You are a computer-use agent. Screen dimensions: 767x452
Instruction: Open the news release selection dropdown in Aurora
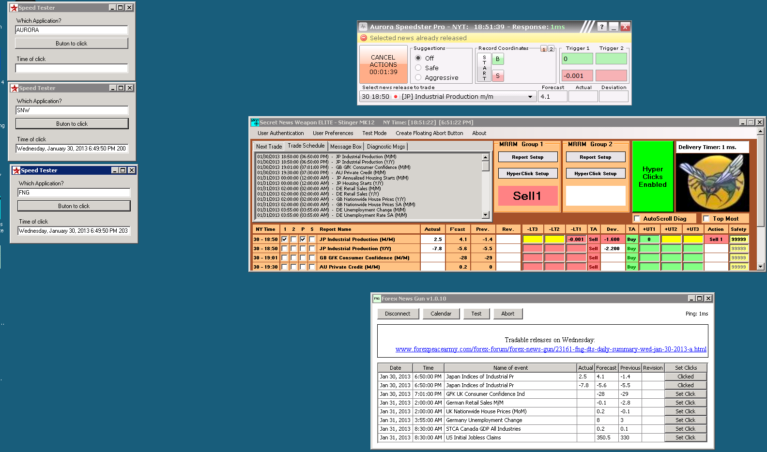click(x=530, y=97)
